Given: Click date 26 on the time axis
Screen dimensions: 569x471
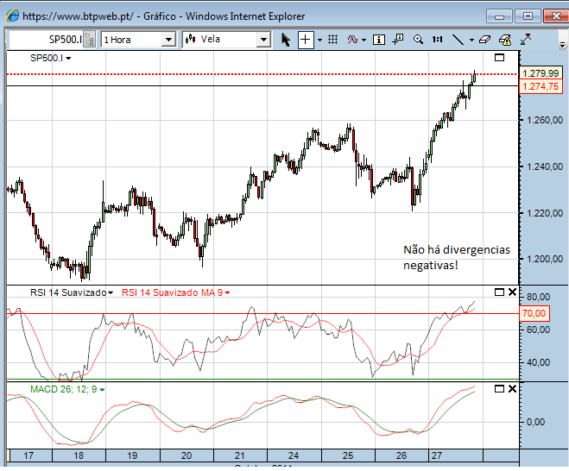Looking at the screenshot, I should [x=401, y=455].
